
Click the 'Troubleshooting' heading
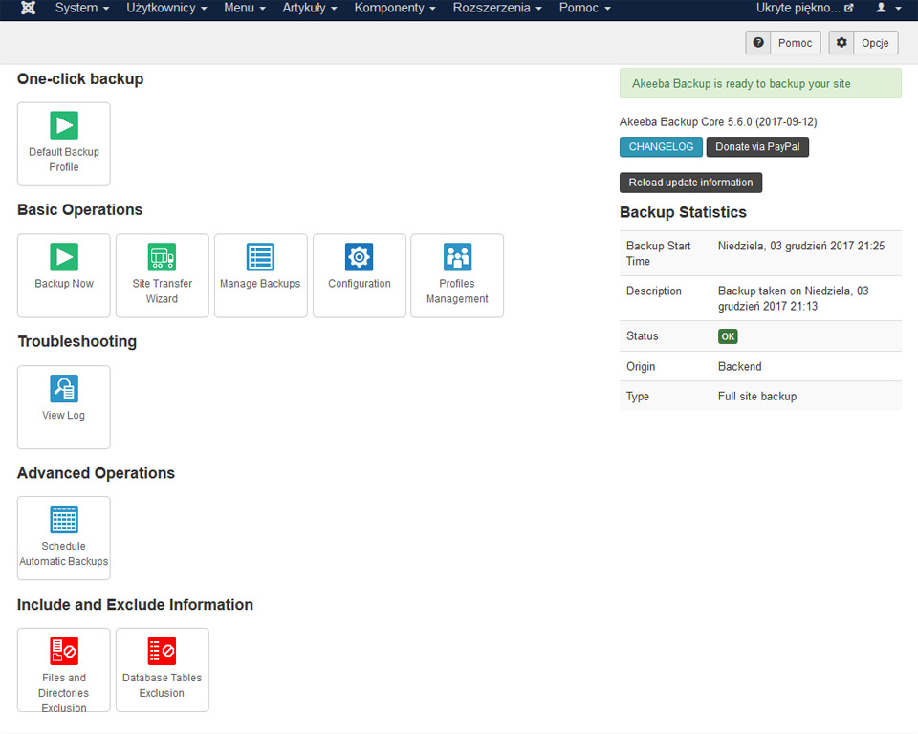[77, 342]
